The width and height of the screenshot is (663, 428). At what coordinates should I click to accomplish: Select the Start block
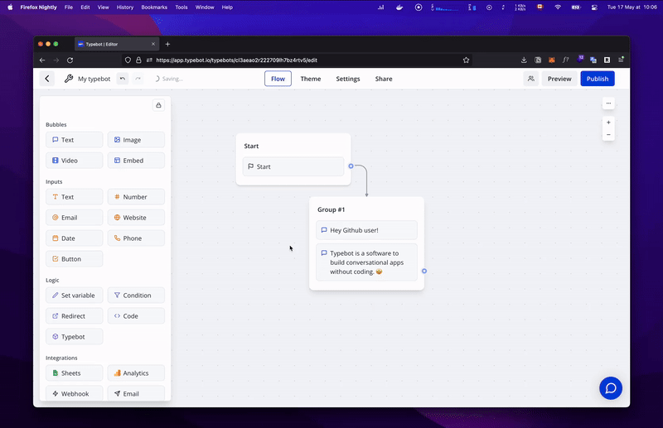pos(293,166)
